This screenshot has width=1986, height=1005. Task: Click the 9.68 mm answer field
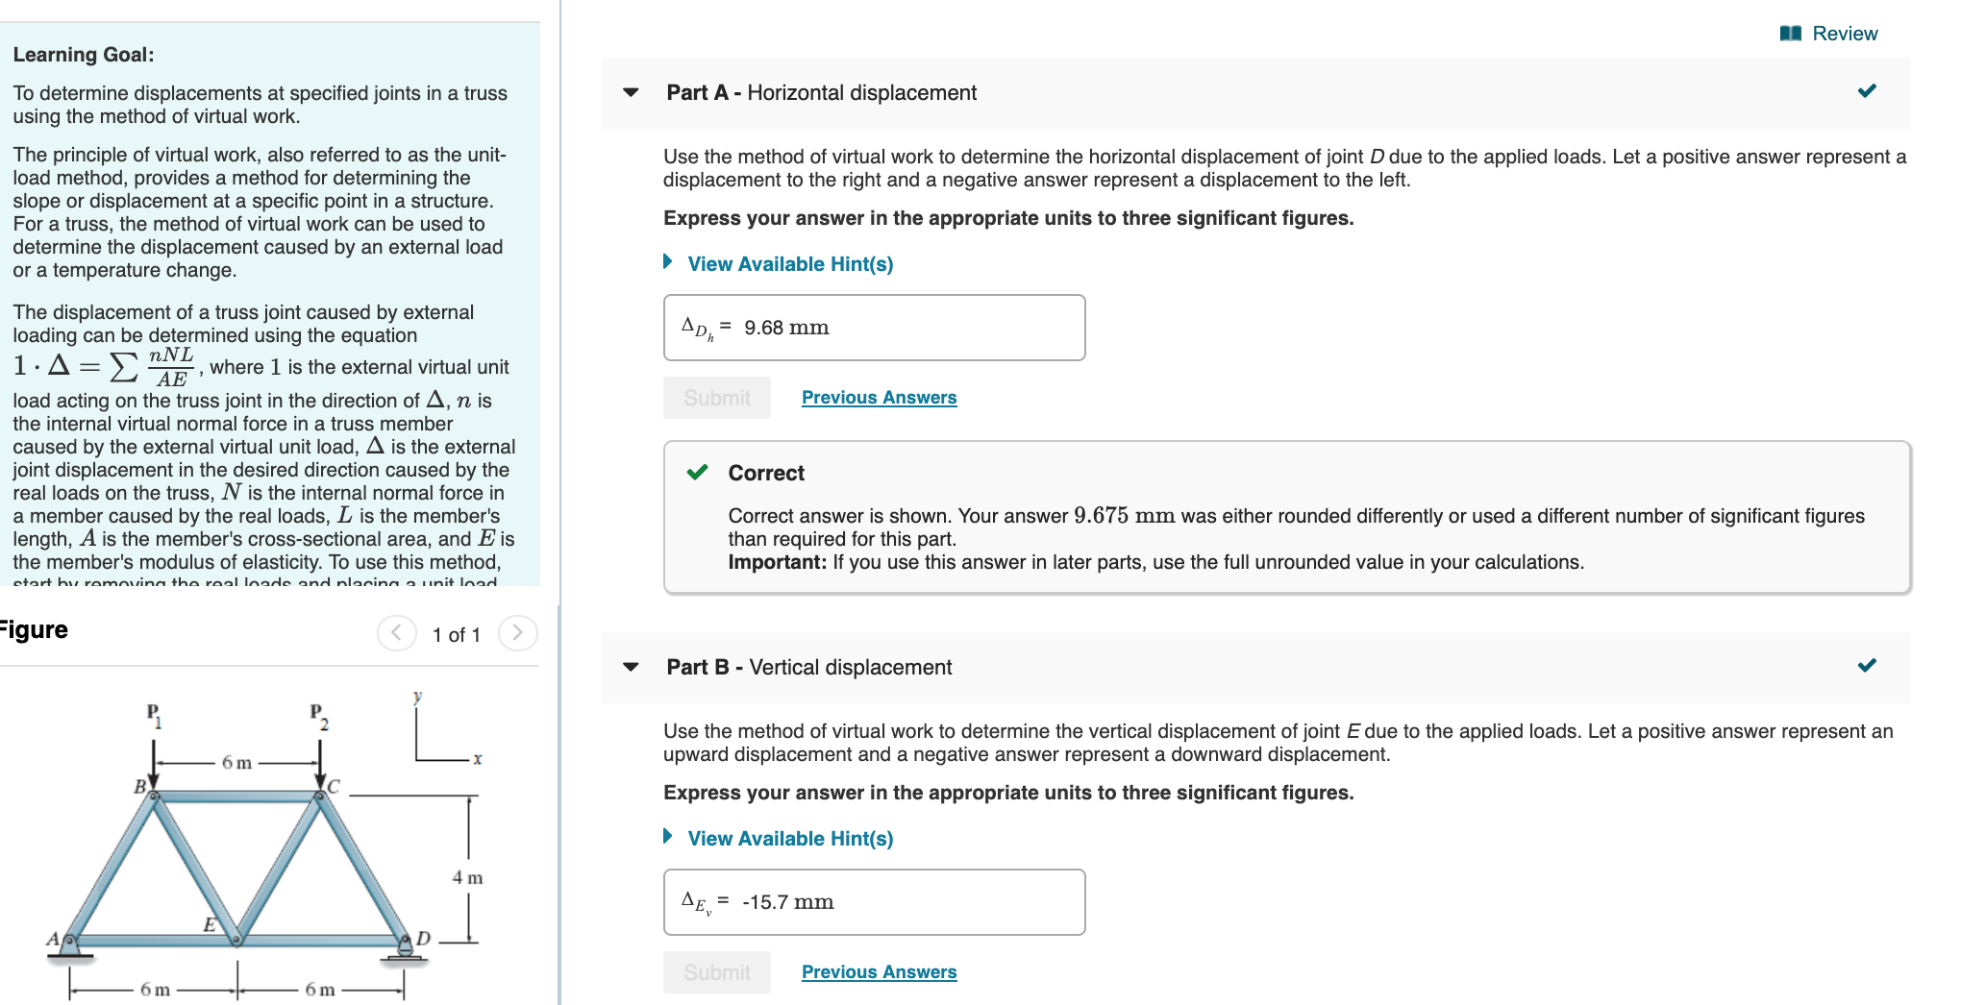coord(873,327)
